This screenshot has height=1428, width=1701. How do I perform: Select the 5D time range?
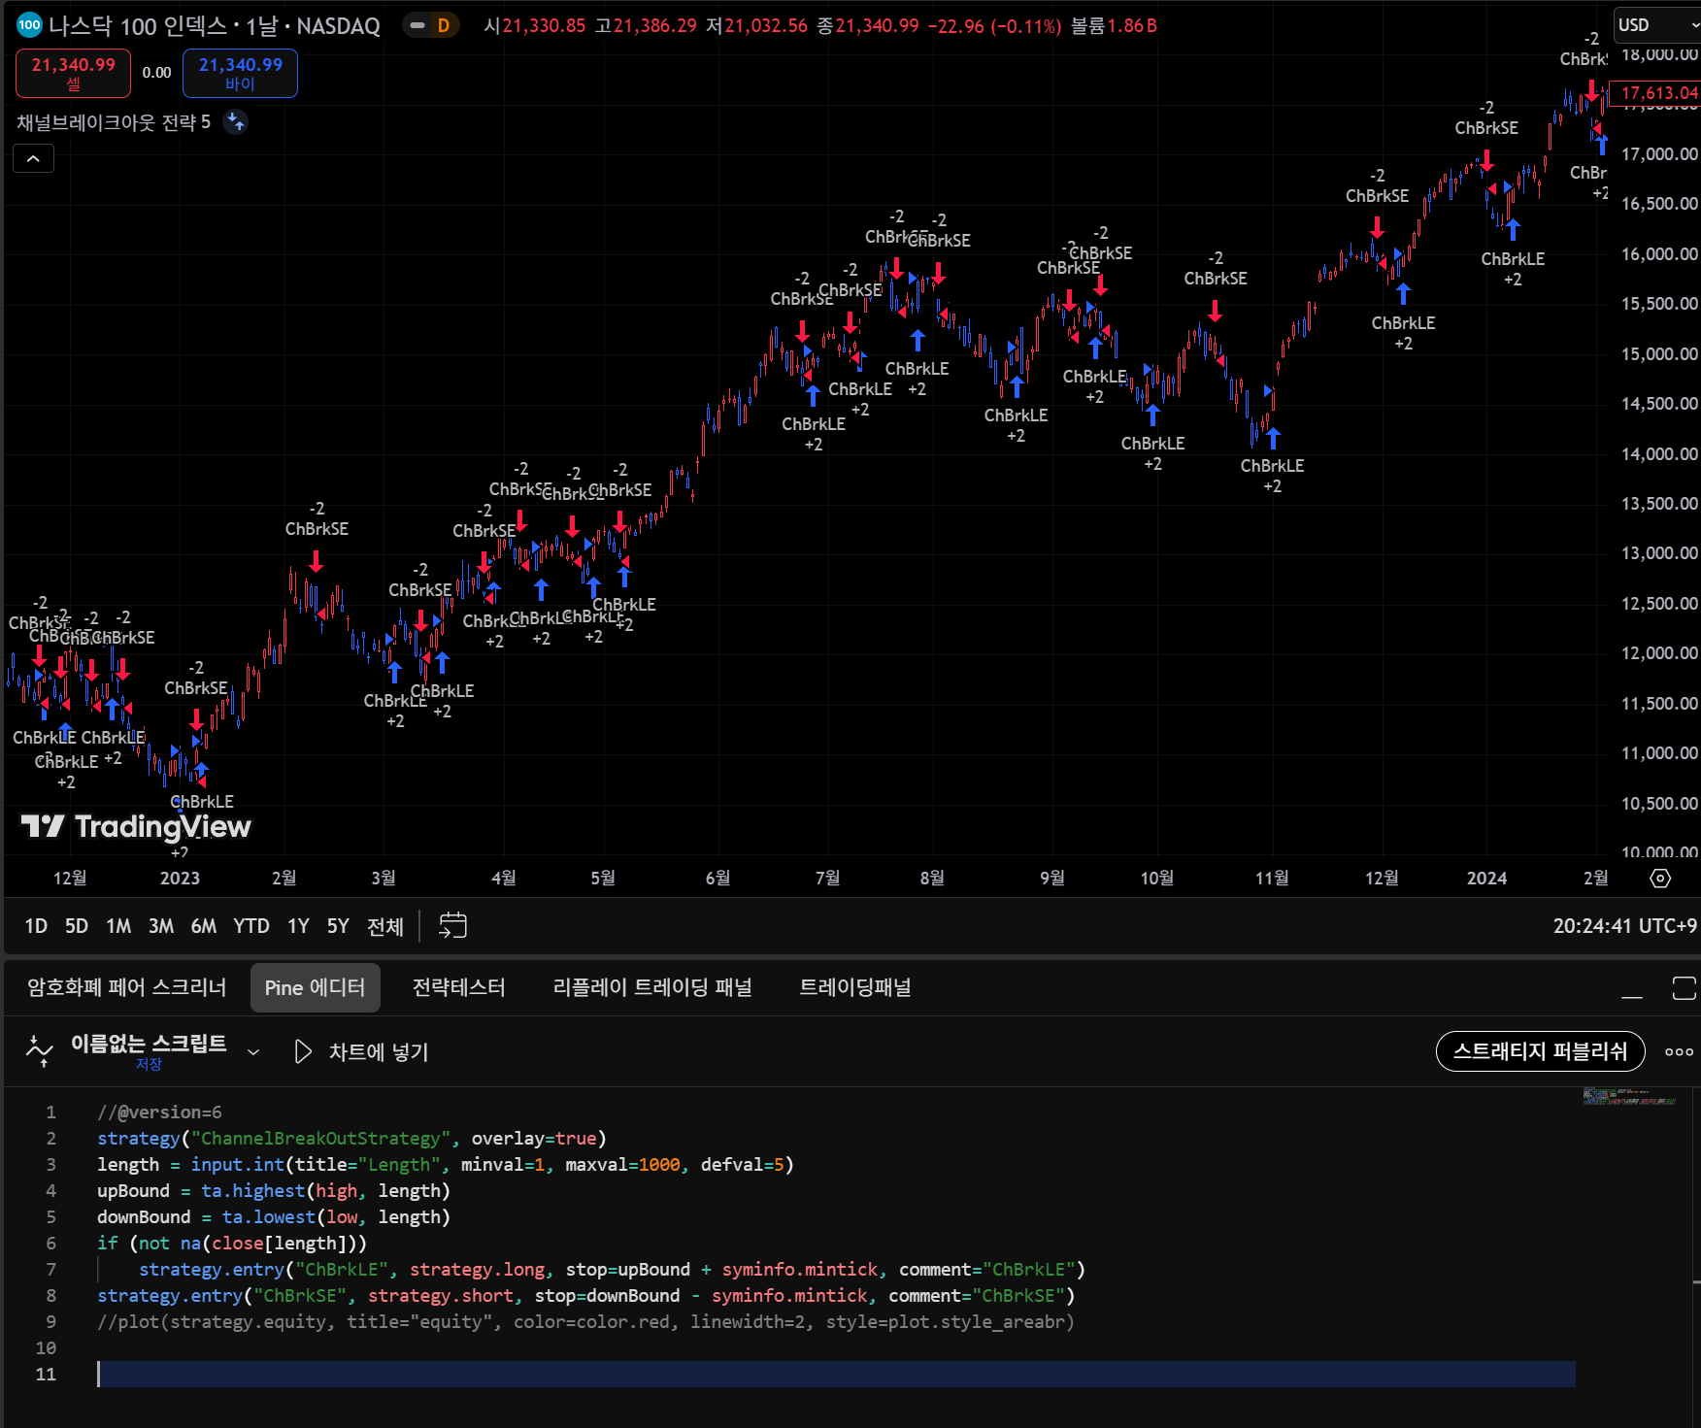(77, 926)
